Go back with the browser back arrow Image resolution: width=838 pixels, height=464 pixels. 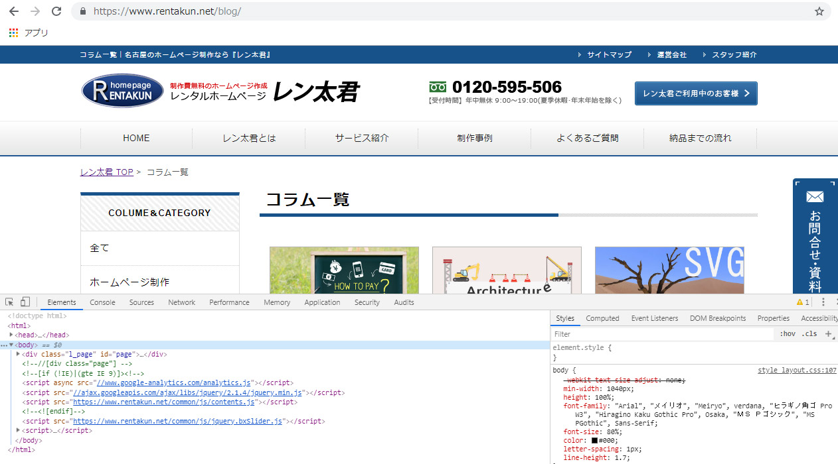(x=14, y=11)
